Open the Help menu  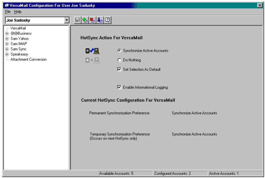coord(18,12)
